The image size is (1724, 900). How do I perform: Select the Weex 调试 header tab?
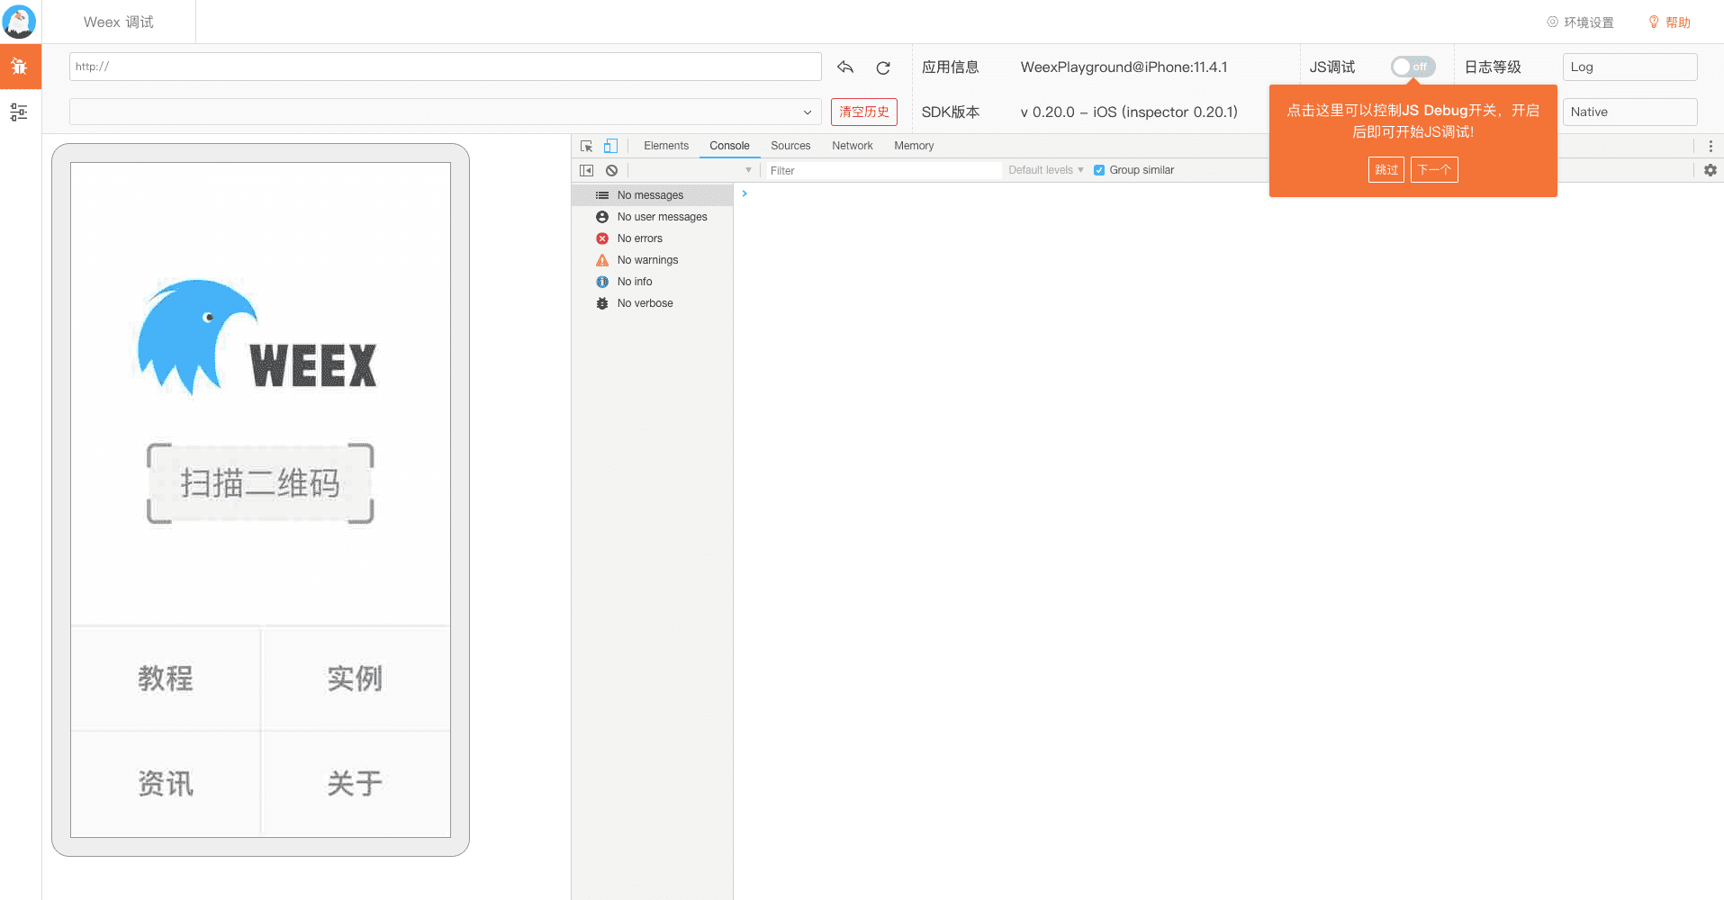(x=119, y=22)
